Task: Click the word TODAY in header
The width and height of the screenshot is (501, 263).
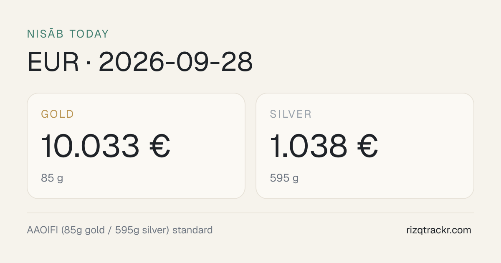Action: pyautogui.click(x=89, y=34)
